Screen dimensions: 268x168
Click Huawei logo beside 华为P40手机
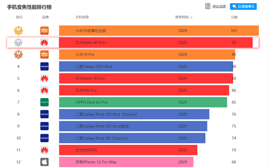coord(44,150)
